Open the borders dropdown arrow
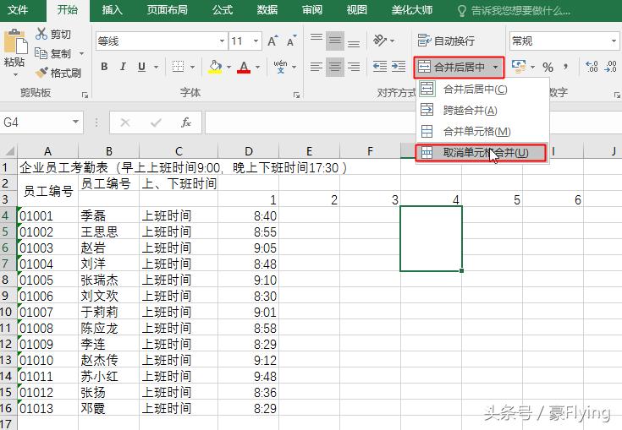The image size is (622, 430). pyautogui.click(x=192, y=67)
